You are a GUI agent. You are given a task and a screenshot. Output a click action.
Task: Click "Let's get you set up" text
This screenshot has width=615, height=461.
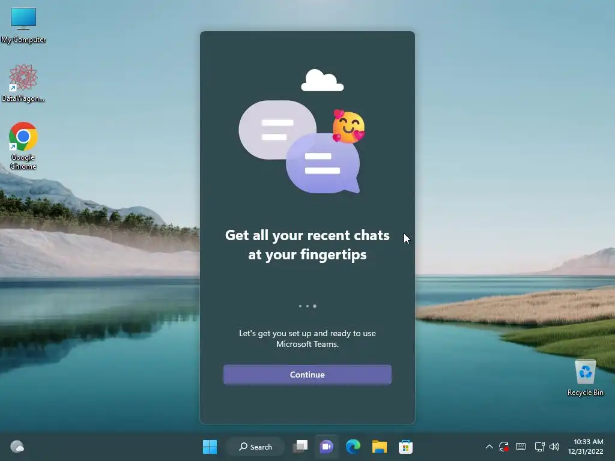pyautogui.click(x=307, y=339)
